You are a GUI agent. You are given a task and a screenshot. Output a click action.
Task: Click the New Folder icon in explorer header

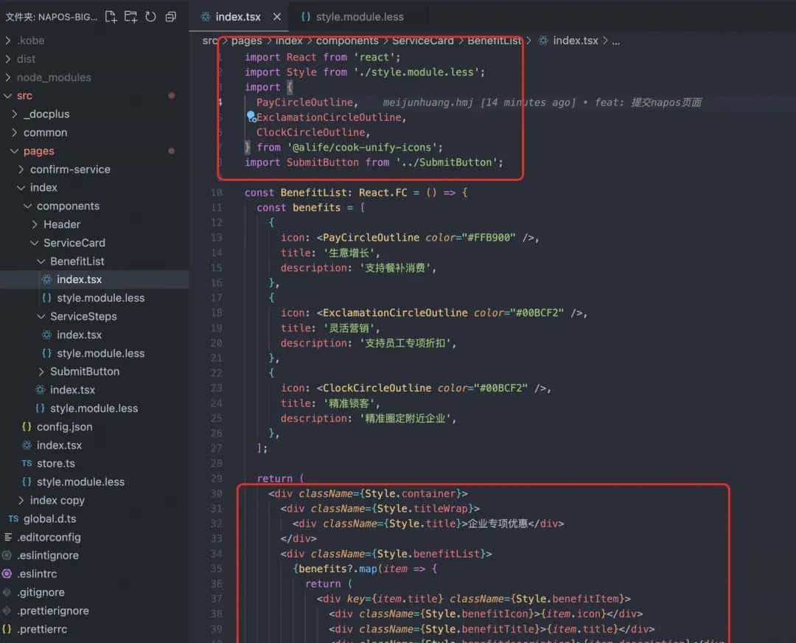coord(130,16)
